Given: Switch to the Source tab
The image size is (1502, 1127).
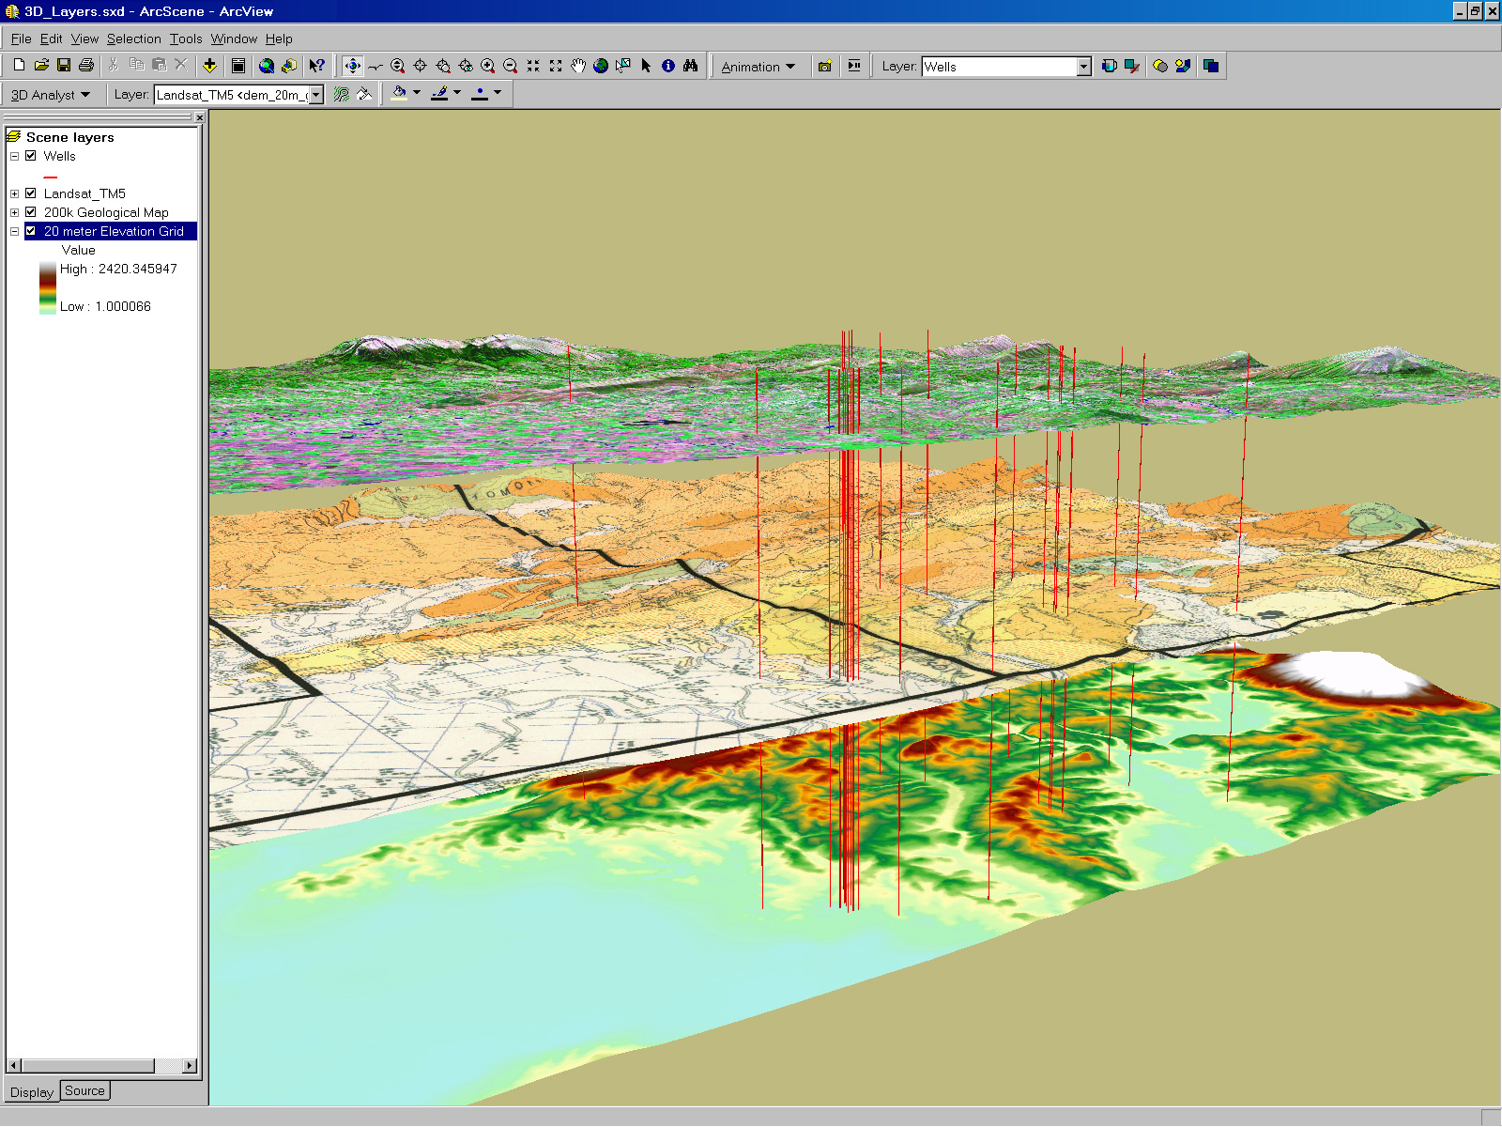Looking at the screenshot, I should pyautogui.click(x=84, y=1090).
